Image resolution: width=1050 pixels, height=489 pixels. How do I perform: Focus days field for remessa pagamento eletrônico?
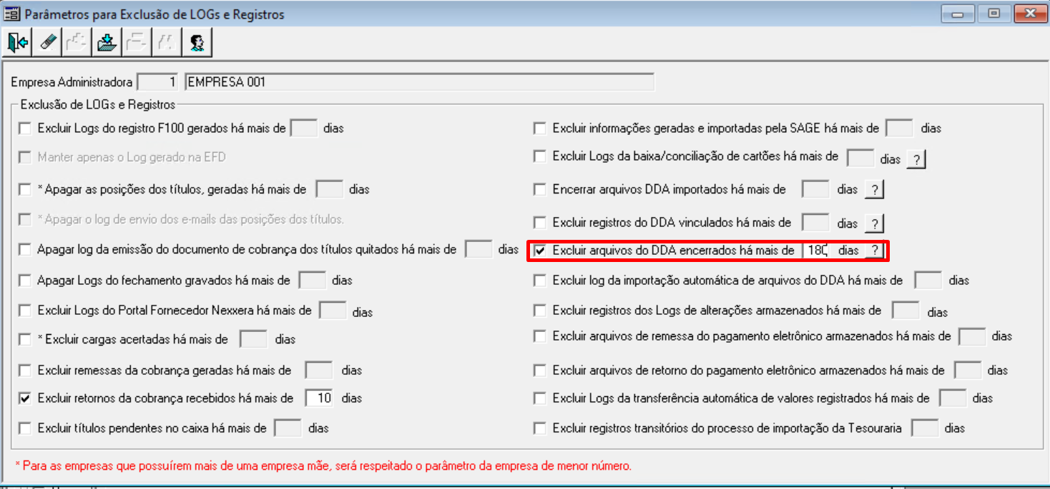pyautogui.click(x=972, y=336)
